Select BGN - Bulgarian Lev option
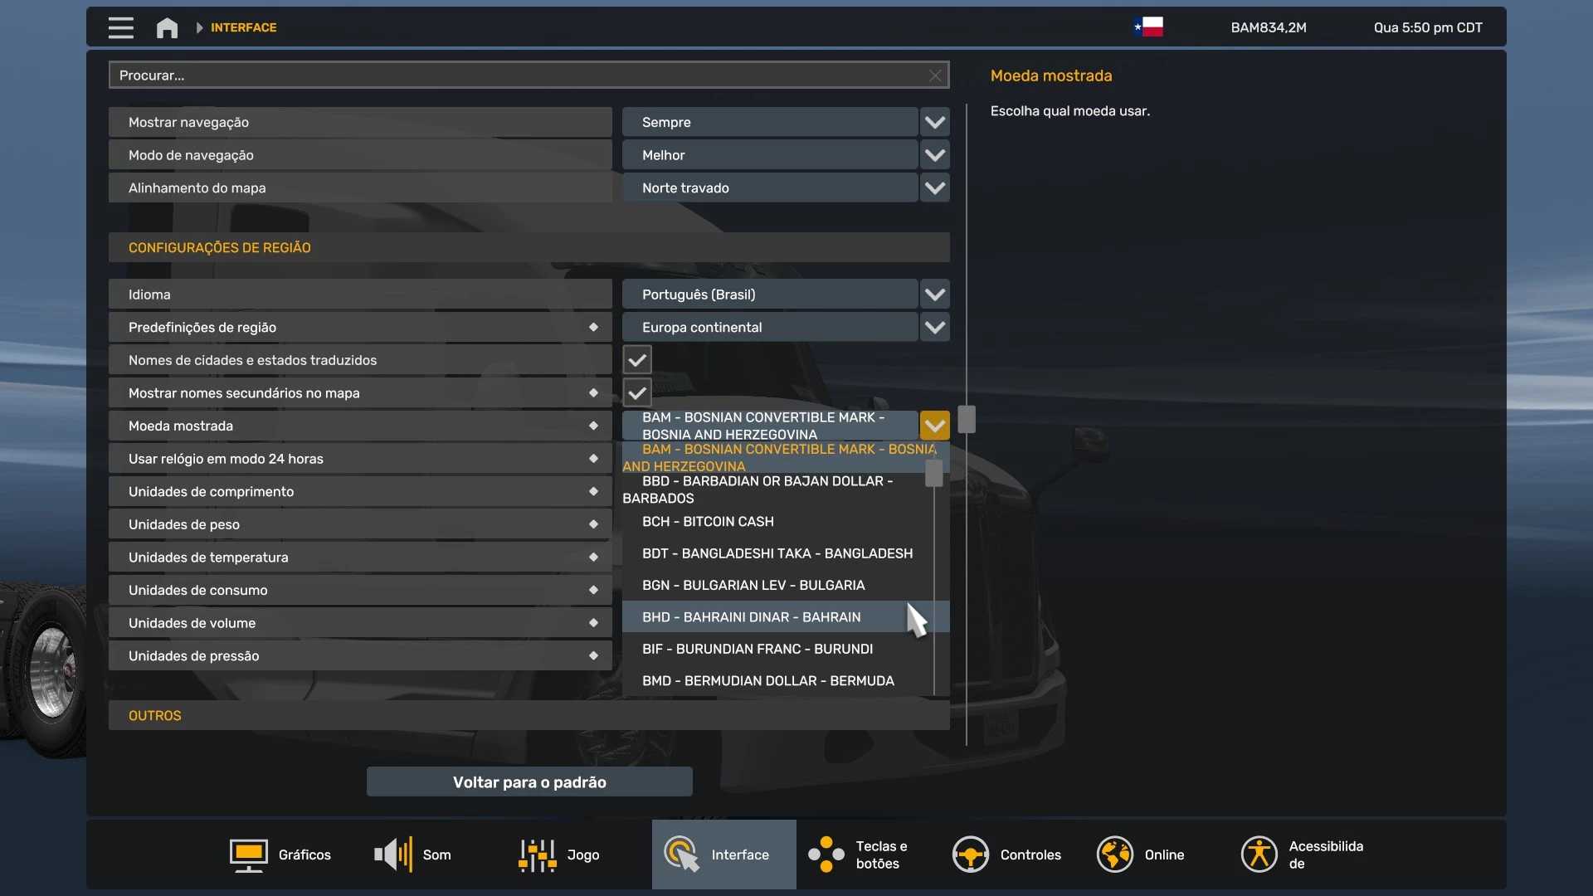Screen dimensions: 1593x896 (x=753, y=585)
